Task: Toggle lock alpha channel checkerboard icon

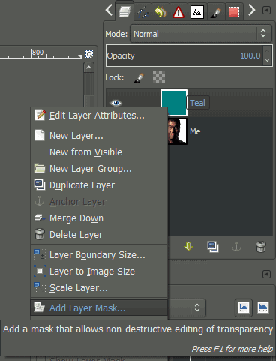Action: [x=159, y=77]
